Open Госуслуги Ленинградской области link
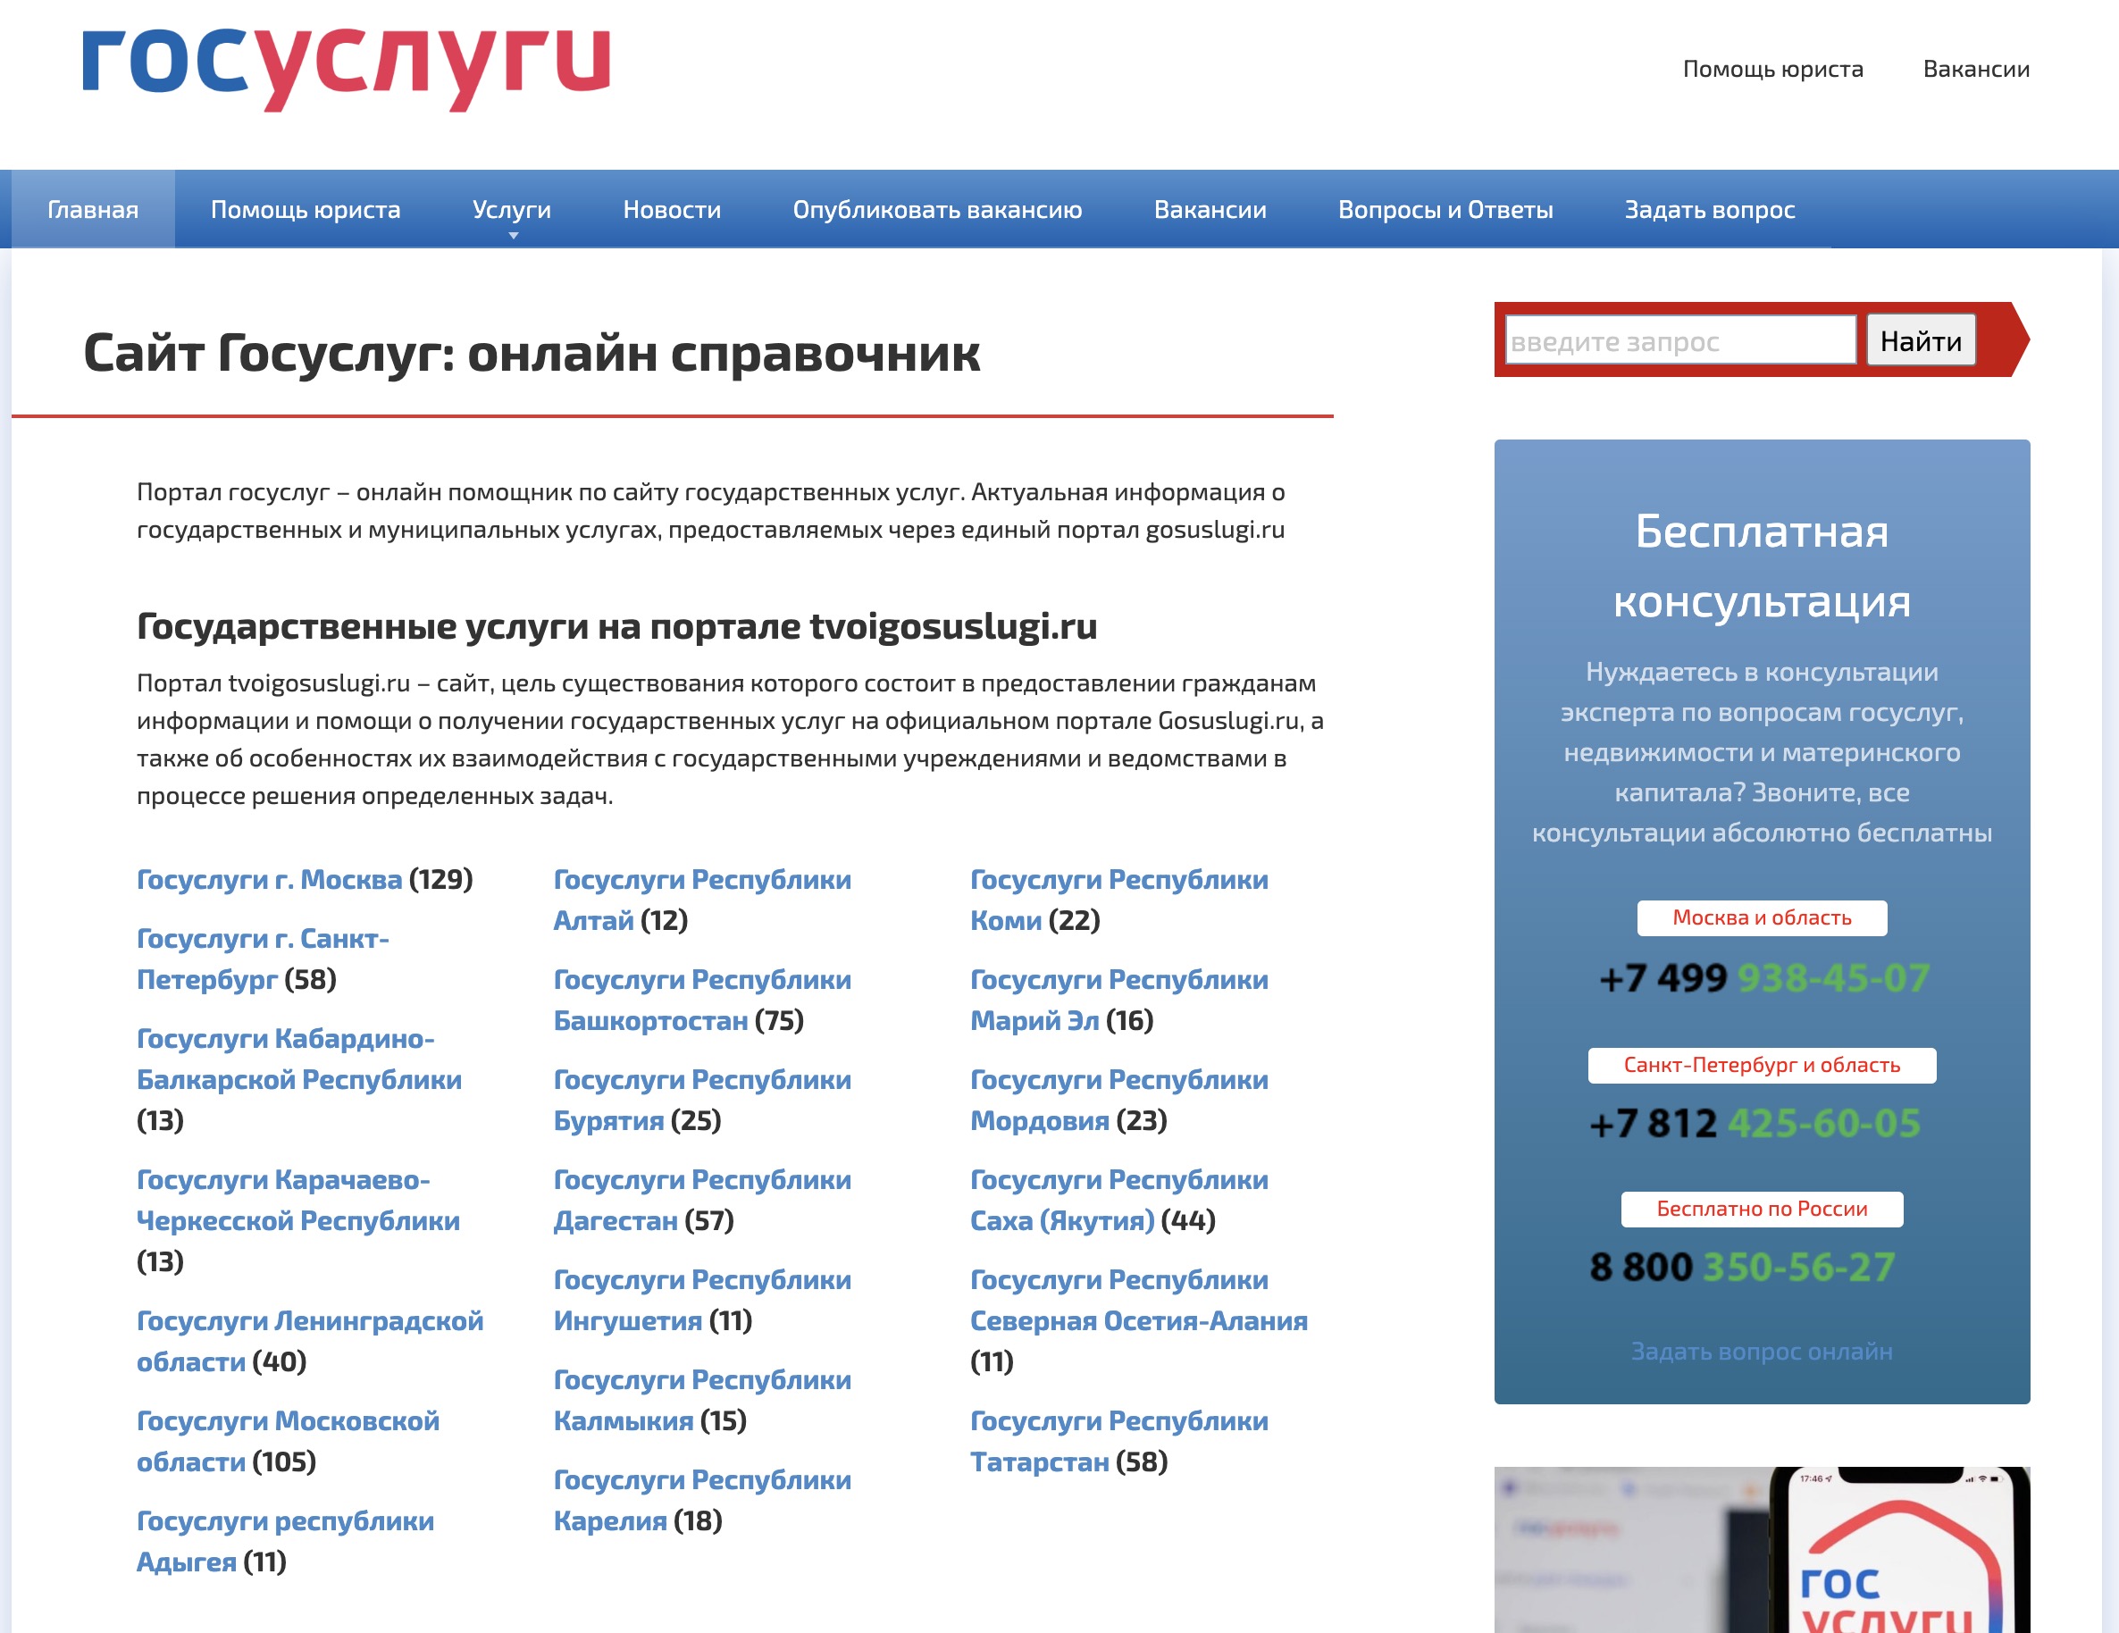 pyautogui.click(x=309, y=1341)
